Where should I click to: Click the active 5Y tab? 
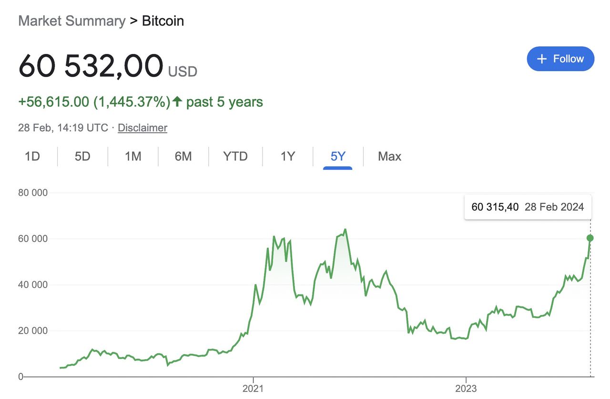click(337, 157)
